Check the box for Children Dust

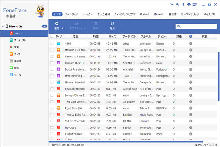pyautogui.click(x=52, y=63)
